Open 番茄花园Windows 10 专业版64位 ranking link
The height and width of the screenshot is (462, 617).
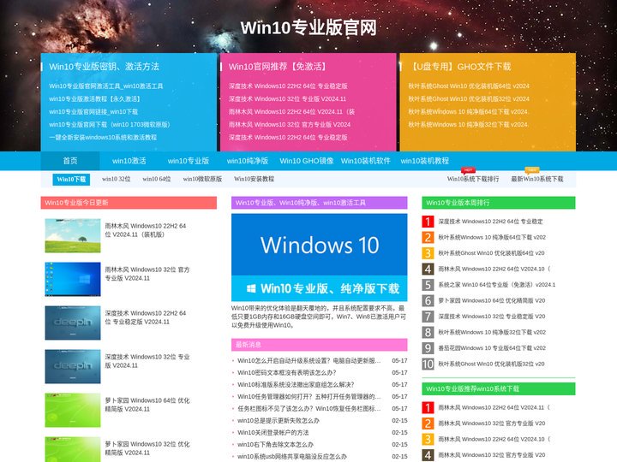(492, 348)
